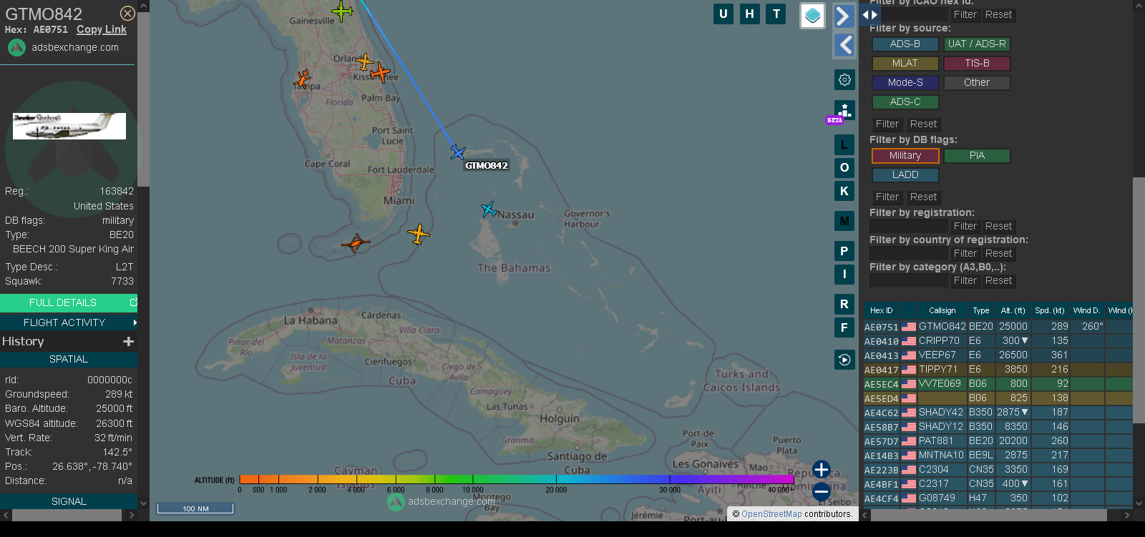Toggle the K map option button

point(844,191)
